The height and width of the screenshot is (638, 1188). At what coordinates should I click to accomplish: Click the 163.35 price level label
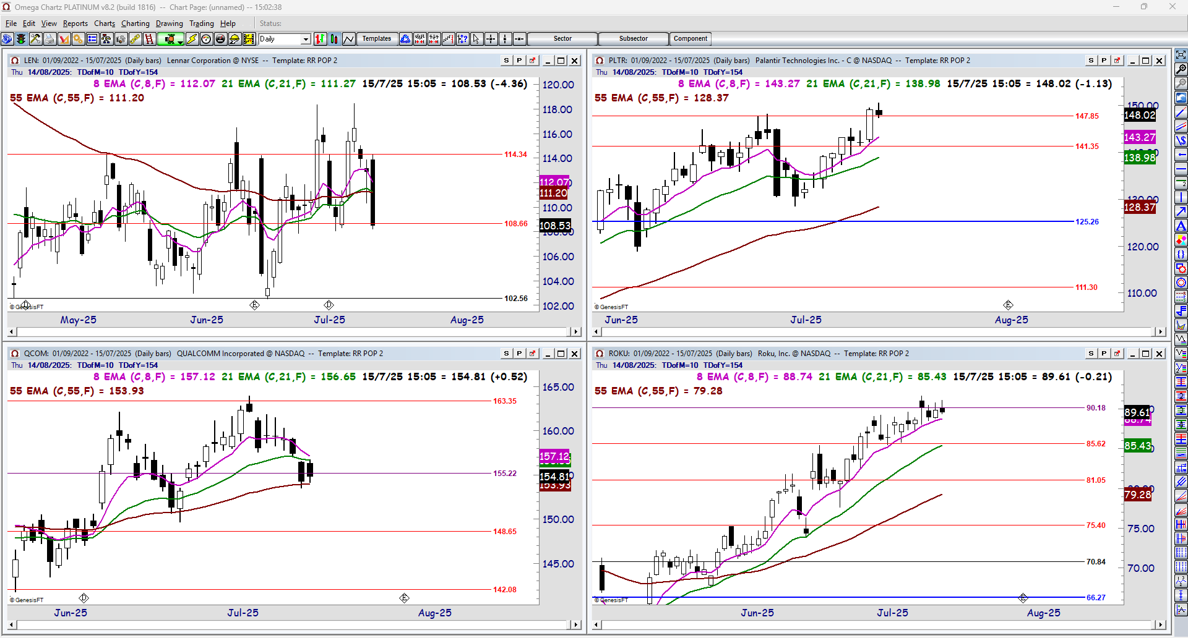504,401
